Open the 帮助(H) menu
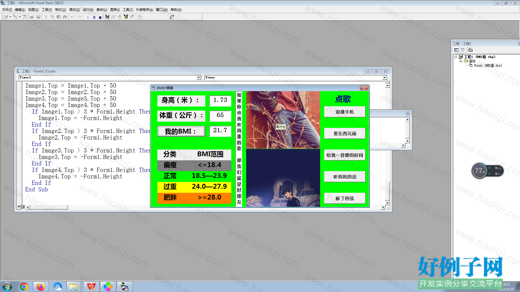 pos(176,10)
